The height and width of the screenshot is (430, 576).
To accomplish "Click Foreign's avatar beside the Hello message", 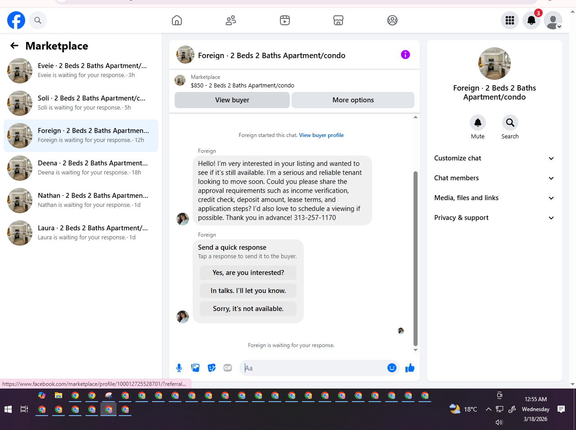I will pyautogui.click(x=183, y=219).
